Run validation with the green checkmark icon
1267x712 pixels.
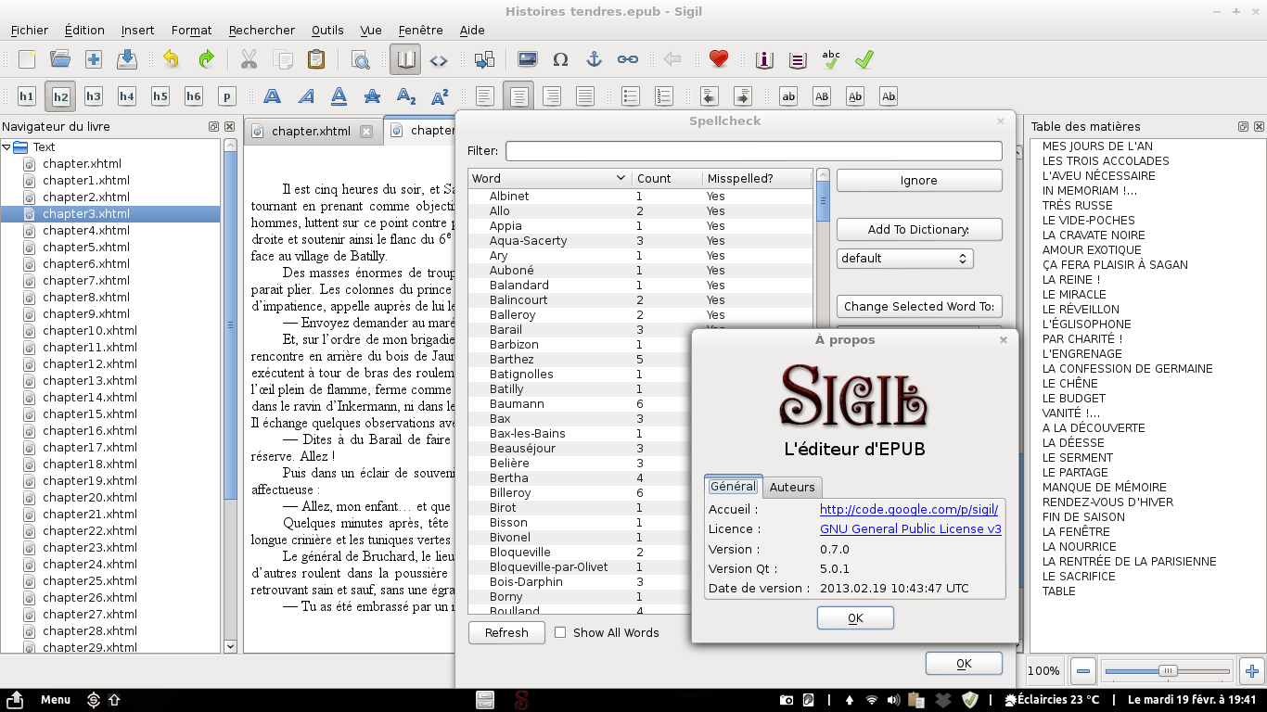(x=864, y=59)
